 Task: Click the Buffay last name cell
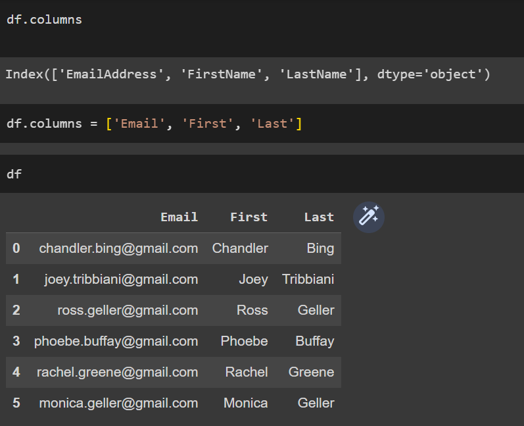pos(315,341)
